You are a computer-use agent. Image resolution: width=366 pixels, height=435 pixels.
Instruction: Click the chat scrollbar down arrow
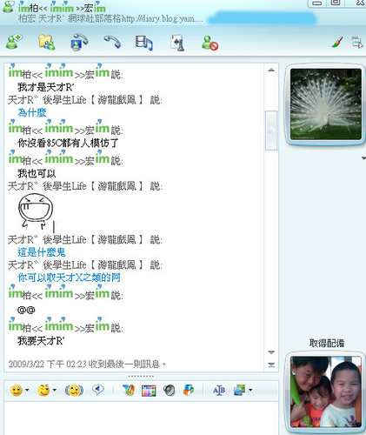tap(271, 352)
